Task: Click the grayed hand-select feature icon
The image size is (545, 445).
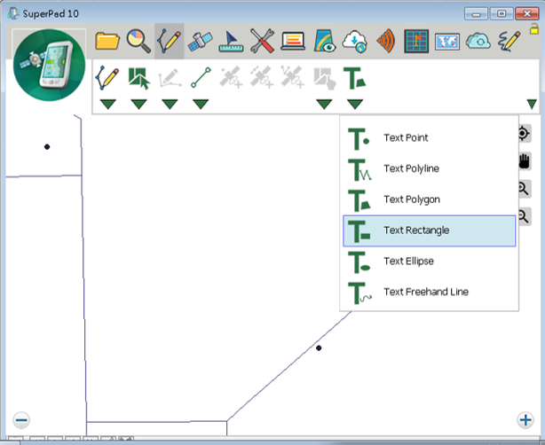Action: (x=325, y=78)
